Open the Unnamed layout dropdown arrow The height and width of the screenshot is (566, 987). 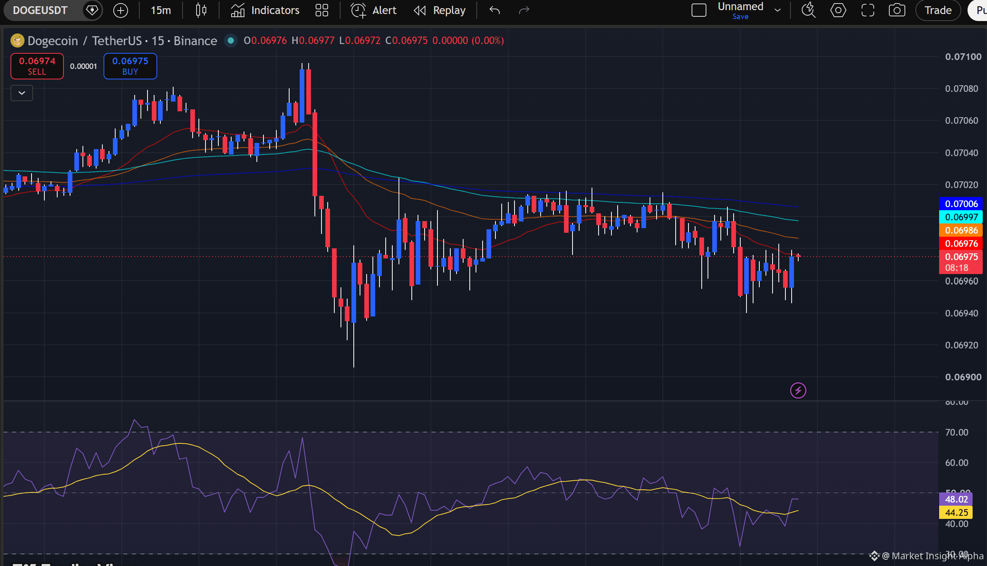(778, 11)
